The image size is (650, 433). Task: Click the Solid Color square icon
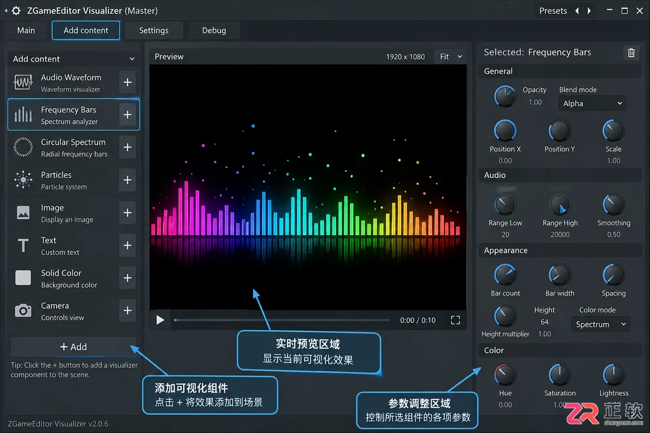tap(23, 278)
